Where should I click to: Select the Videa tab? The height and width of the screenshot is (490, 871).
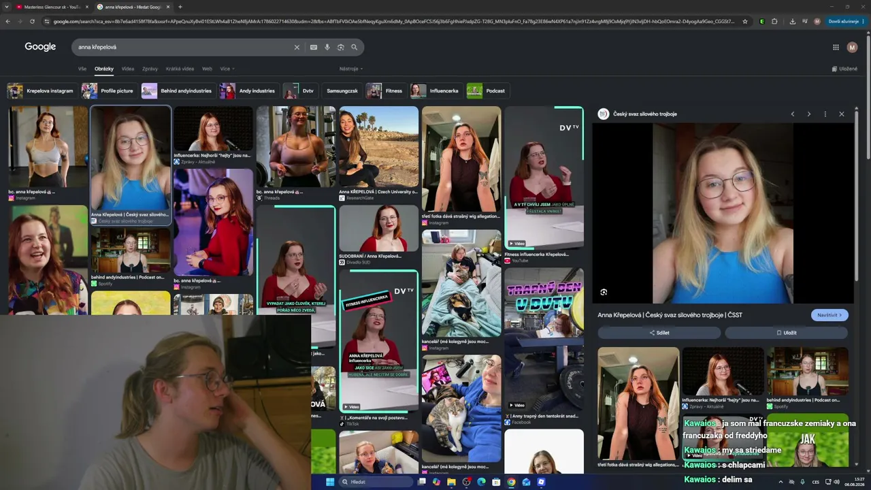(x=128, y=69)
